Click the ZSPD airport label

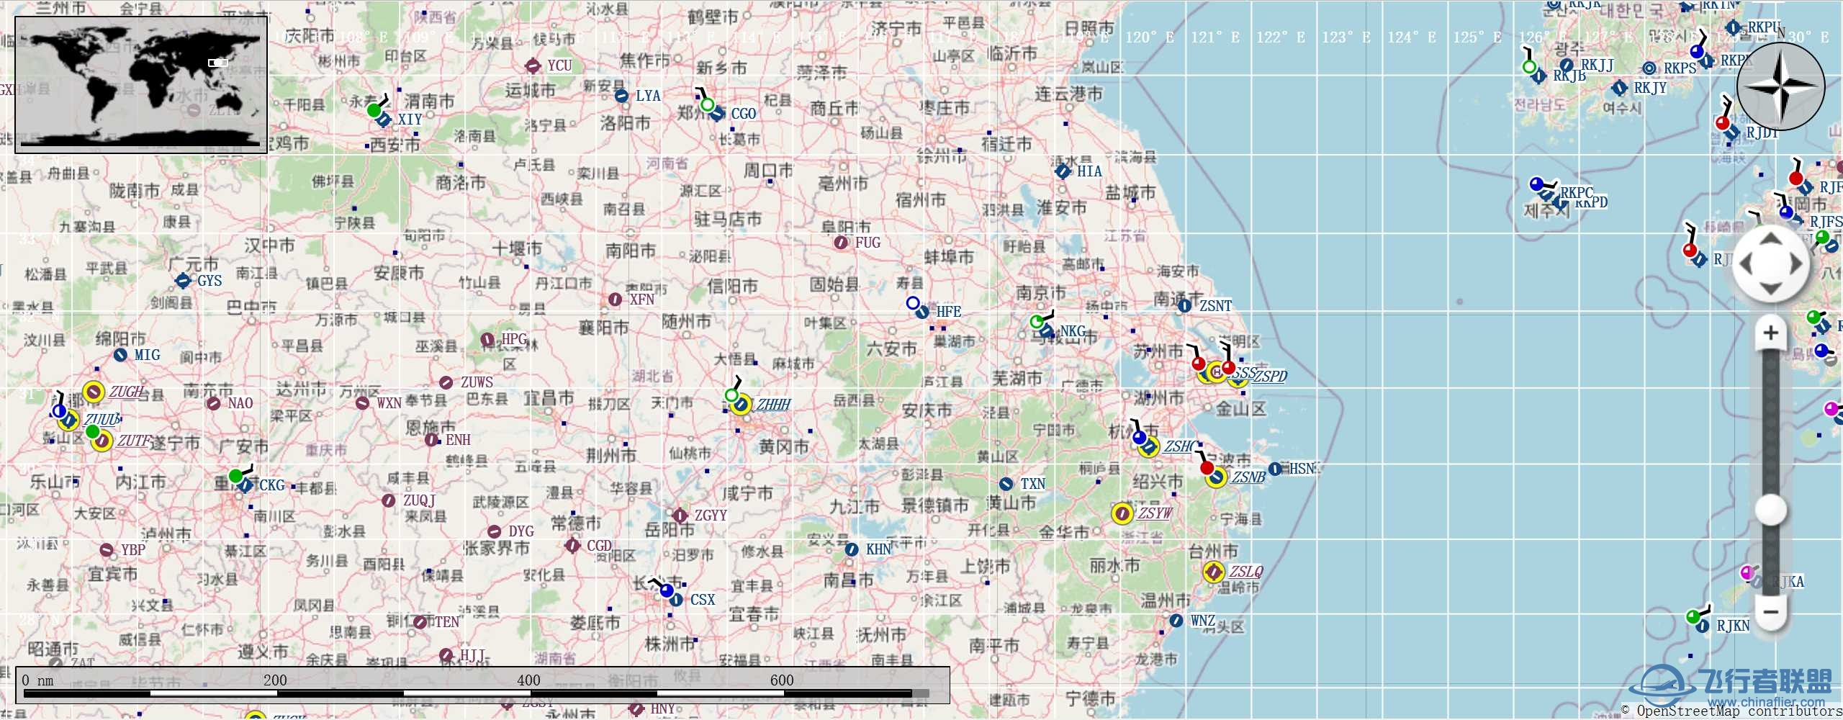click(x=1271, y=376)
